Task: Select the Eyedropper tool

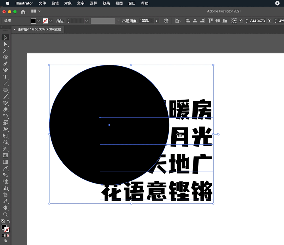Action: pos(5,168)
